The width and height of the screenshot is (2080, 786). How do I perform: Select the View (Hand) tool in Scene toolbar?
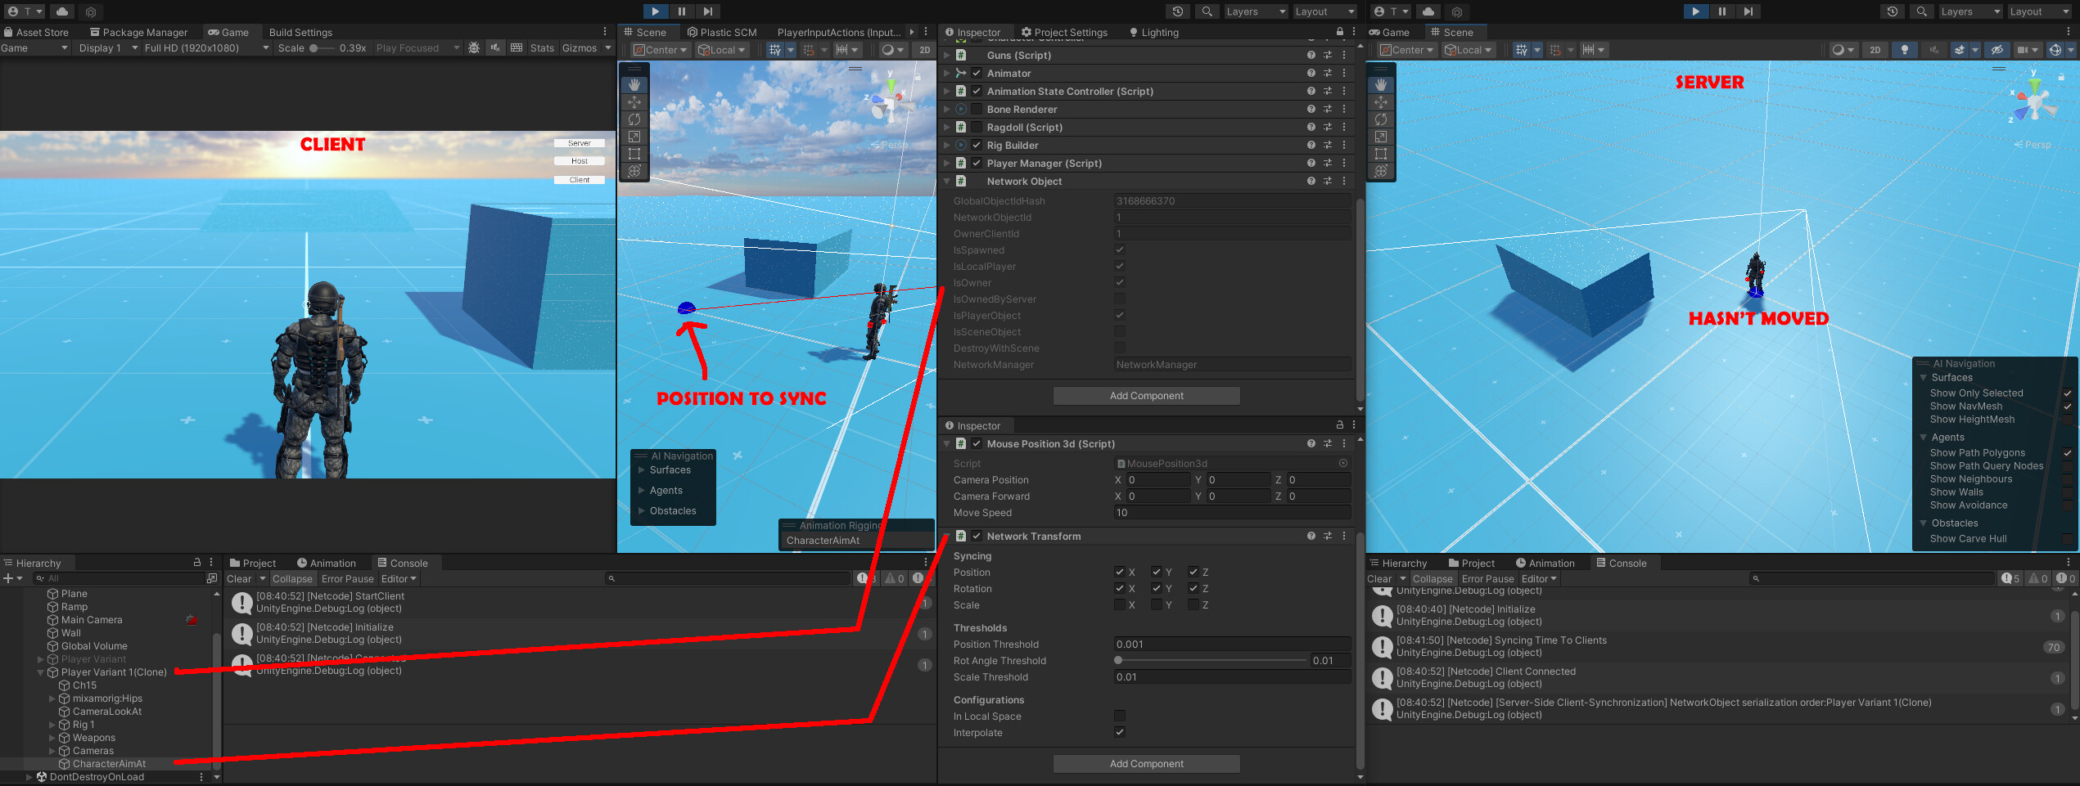(x=634, y=84)
